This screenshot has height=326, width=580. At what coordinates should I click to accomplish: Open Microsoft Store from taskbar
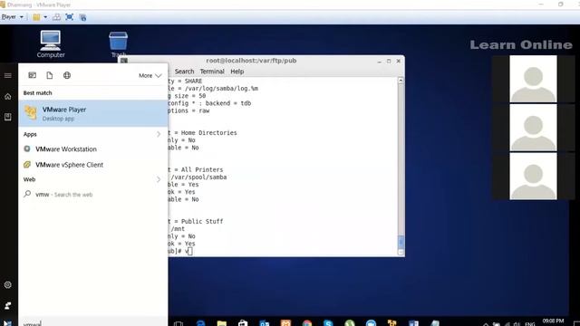point(243,323)
